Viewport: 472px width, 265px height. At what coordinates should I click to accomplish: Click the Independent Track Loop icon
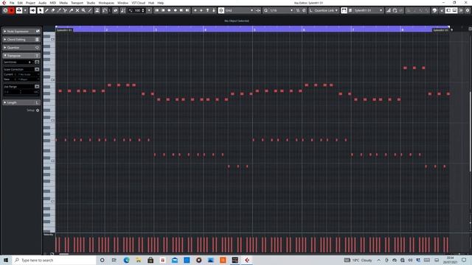click(105, 10)
